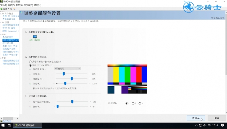Open 调整视频颜色设置 tree entry
Image resolution: width=227 pixels, height=129 pixels.
[x=11, y=61]
